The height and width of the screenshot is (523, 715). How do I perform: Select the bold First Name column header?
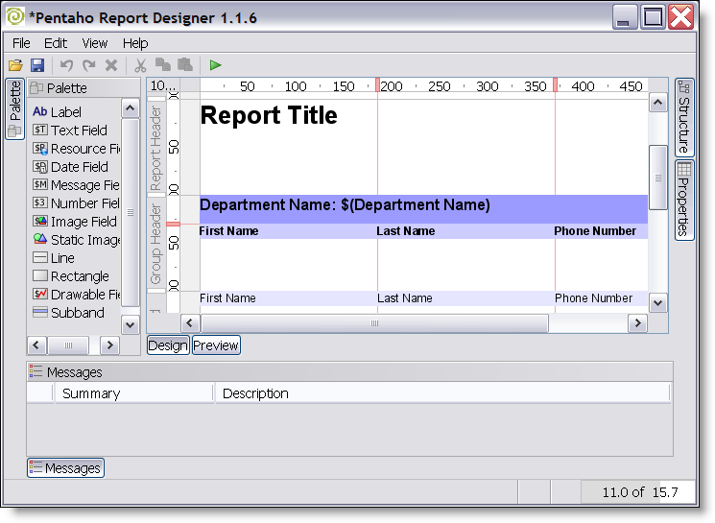click(x=228, y=231)
